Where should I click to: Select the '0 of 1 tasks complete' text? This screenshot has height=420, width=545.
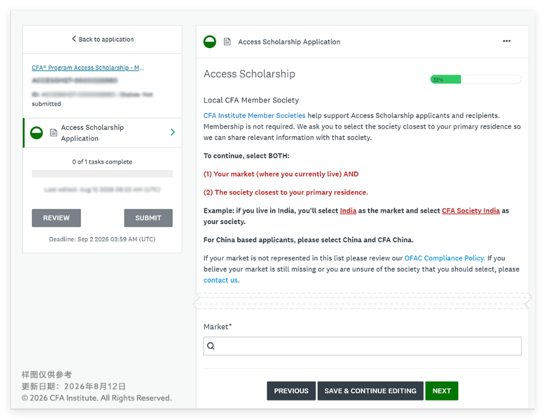click(102, 162)
